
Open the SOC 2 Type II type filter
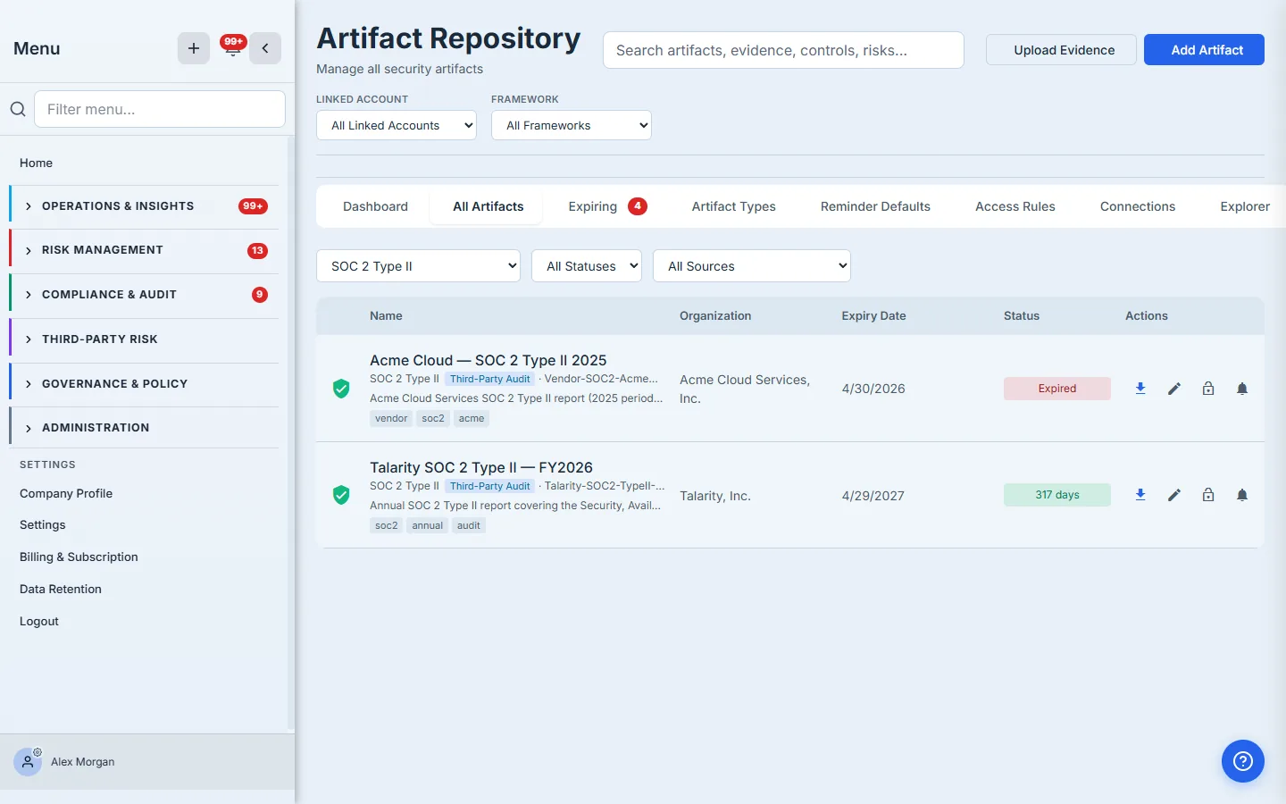pyautogui.click(x=418, y=266)
